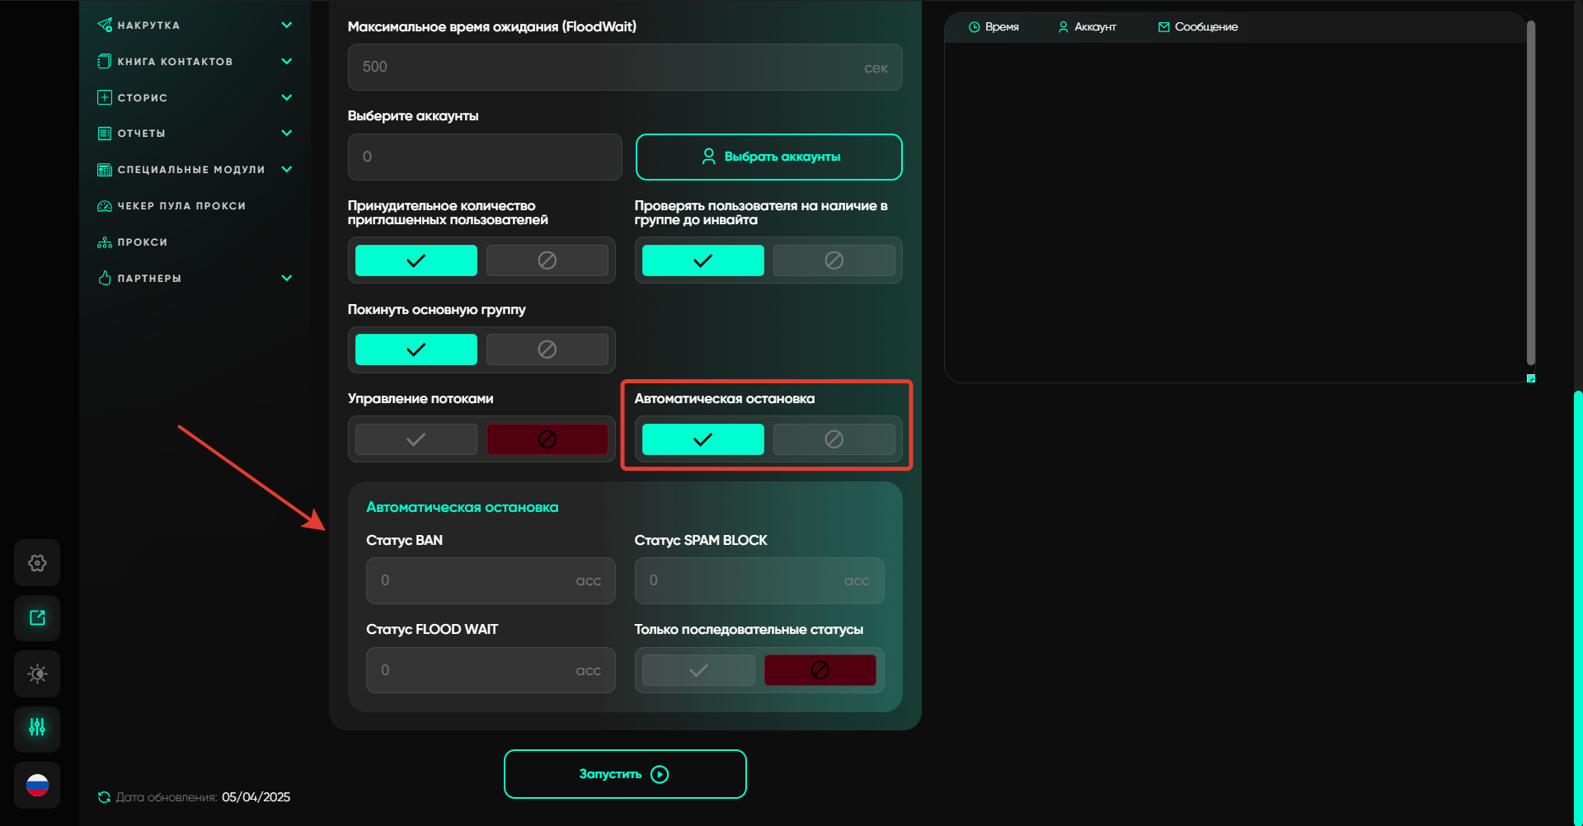Click the Russian flag language icon
Viewport: 1583px width, 826px height.
tap(37, 785)
